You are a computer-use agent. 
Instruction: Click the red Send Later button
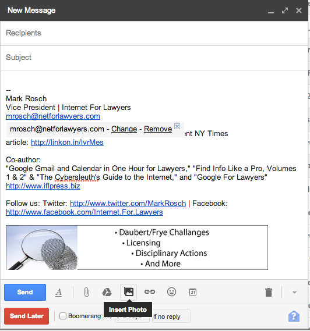coord(26,316)
